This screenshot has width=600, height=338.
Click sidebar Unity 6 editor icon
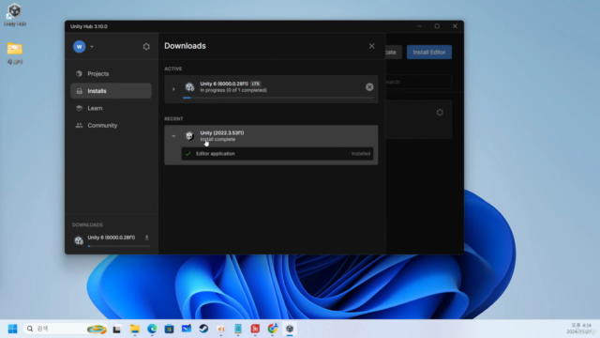coord(79,240)
